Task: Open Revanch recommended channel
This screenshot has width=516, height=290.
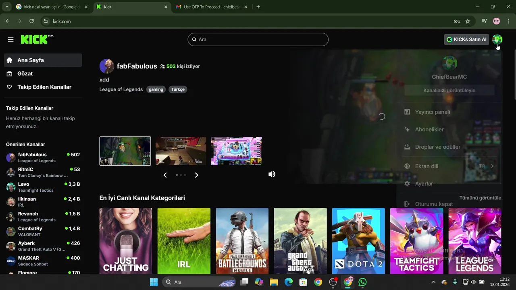Action: (43, 217)
